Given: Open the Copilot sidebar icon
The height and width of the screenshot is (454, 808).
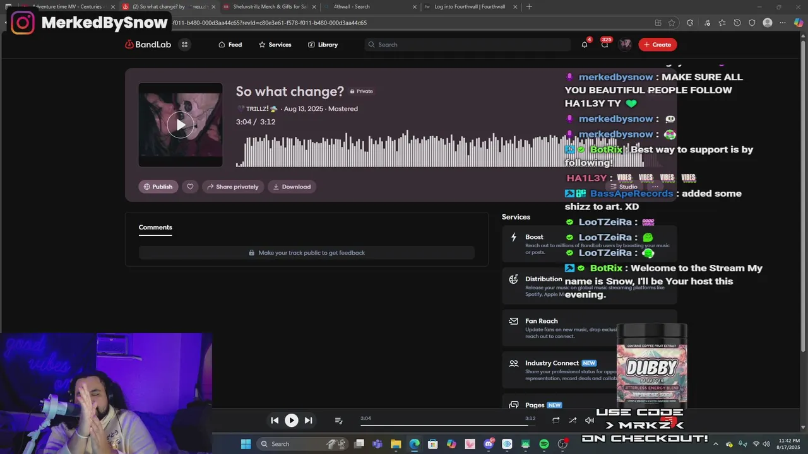Looking at the screenshot, I should 799,23.
